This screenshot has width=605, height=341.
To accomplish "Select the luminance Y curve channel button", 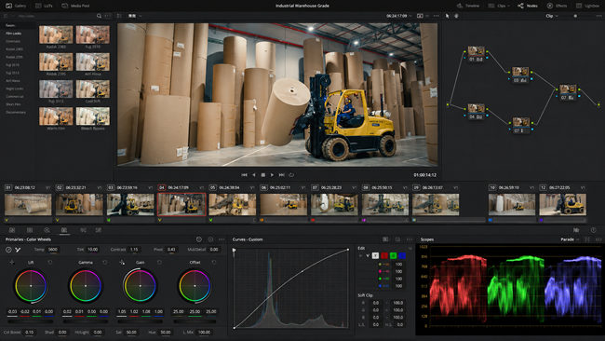I will click(x=375, y=255).
